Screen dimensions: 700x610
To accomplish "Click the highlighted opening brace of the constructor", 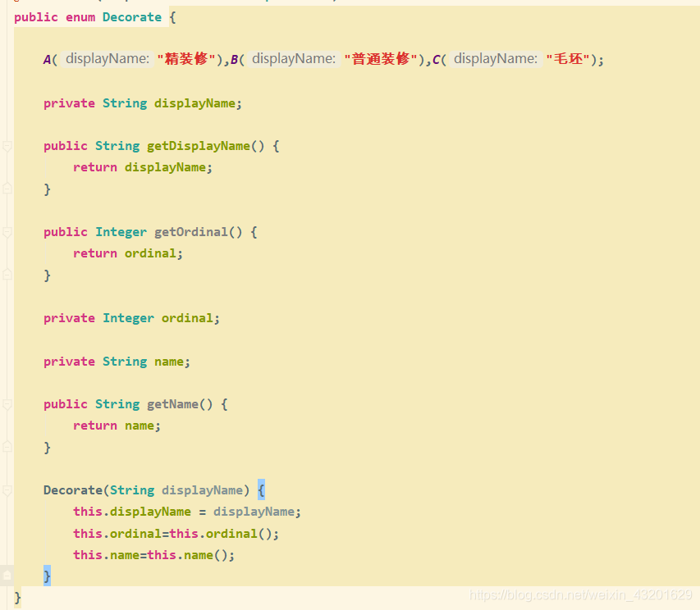I will [x=261, y=490].
